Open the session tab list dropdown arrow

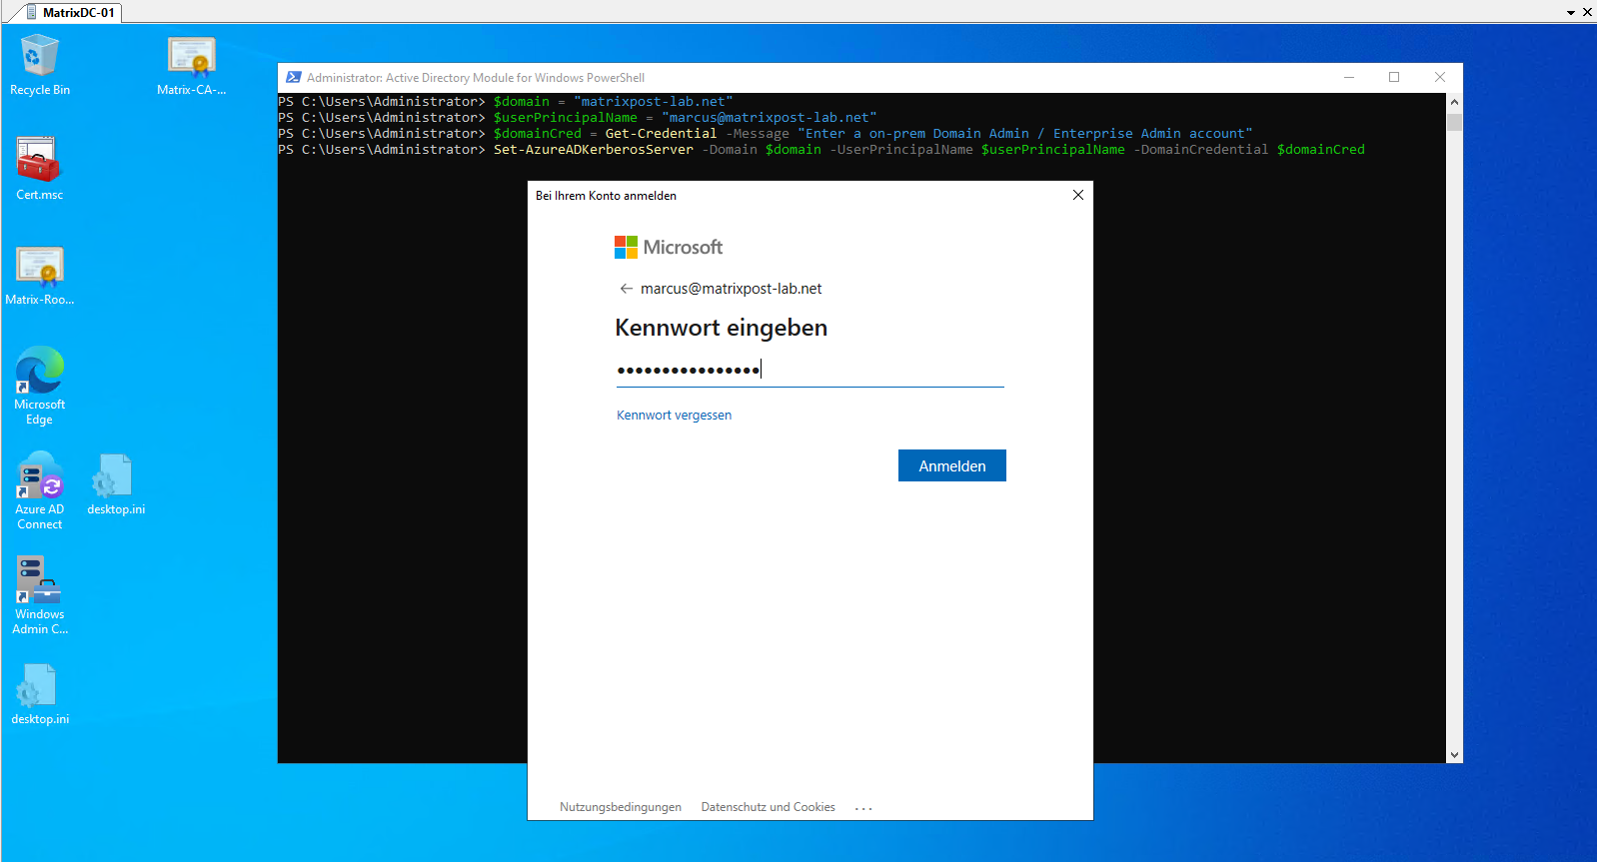(x=1570, y=13)
